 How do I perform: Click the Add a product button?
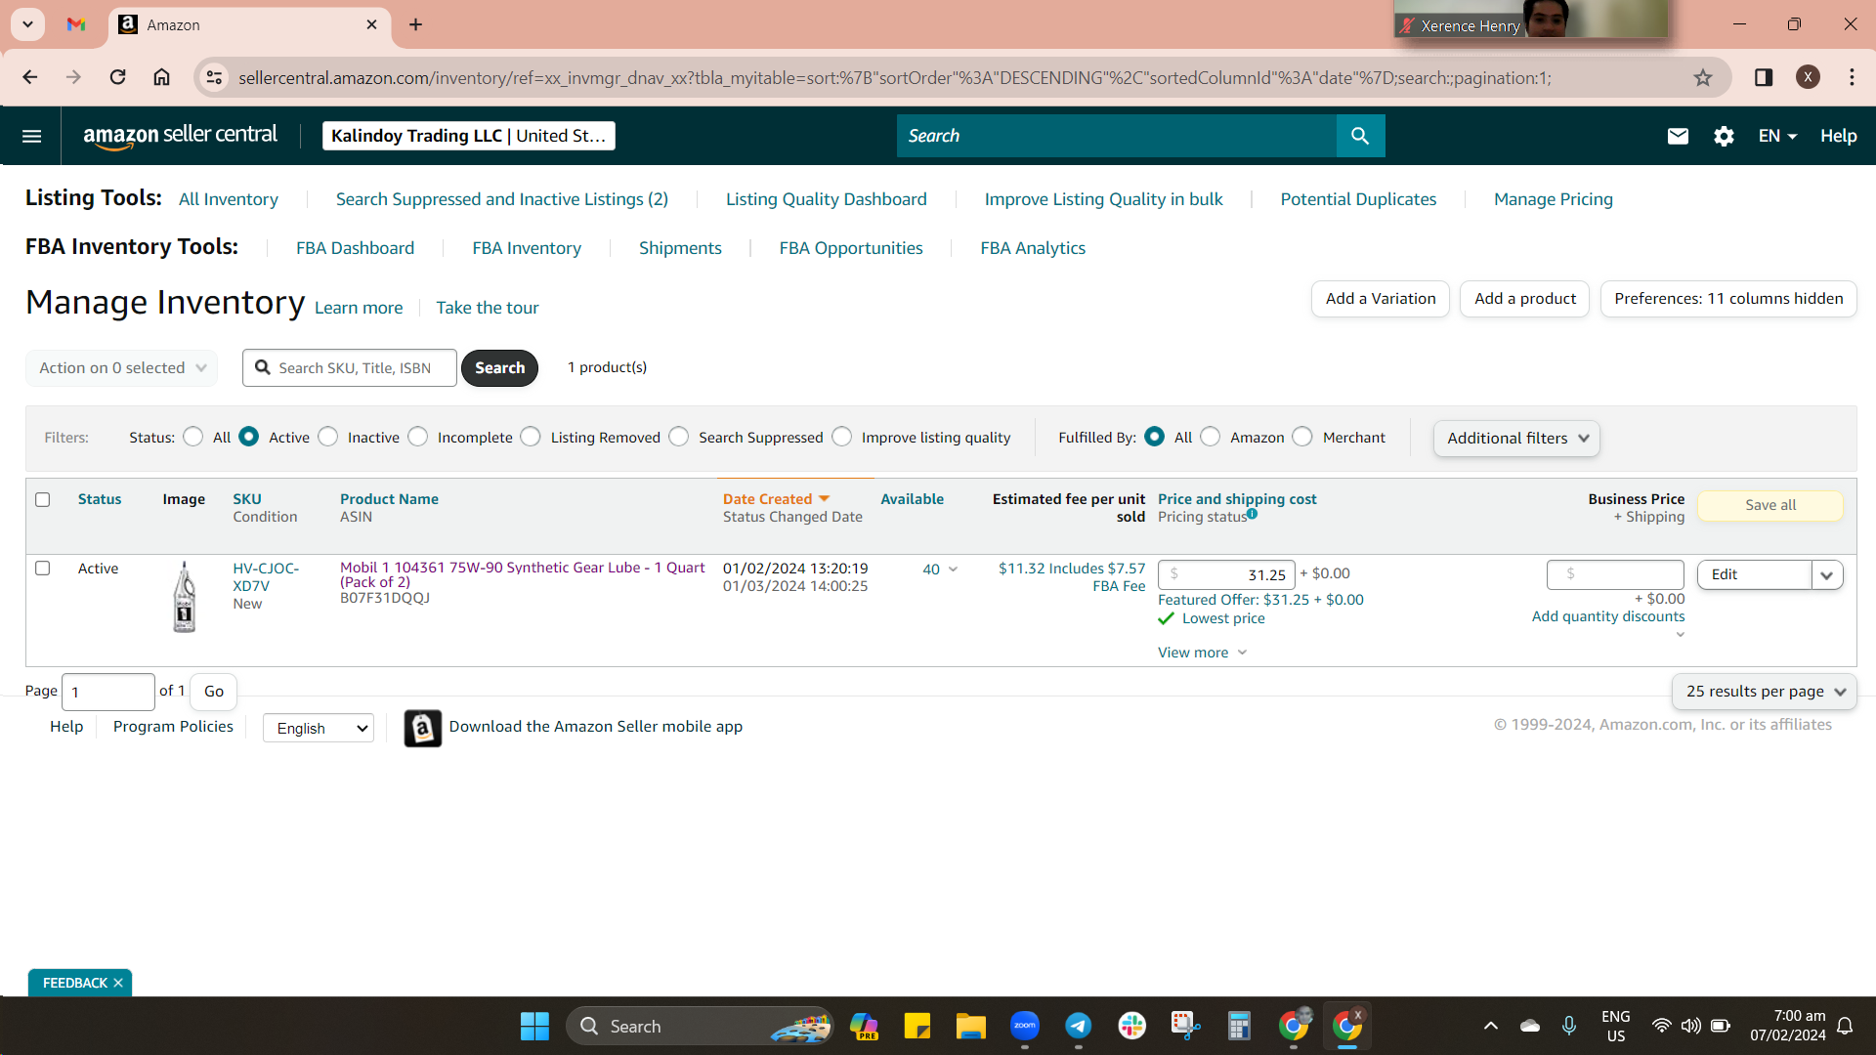(x=1525, y=299)
